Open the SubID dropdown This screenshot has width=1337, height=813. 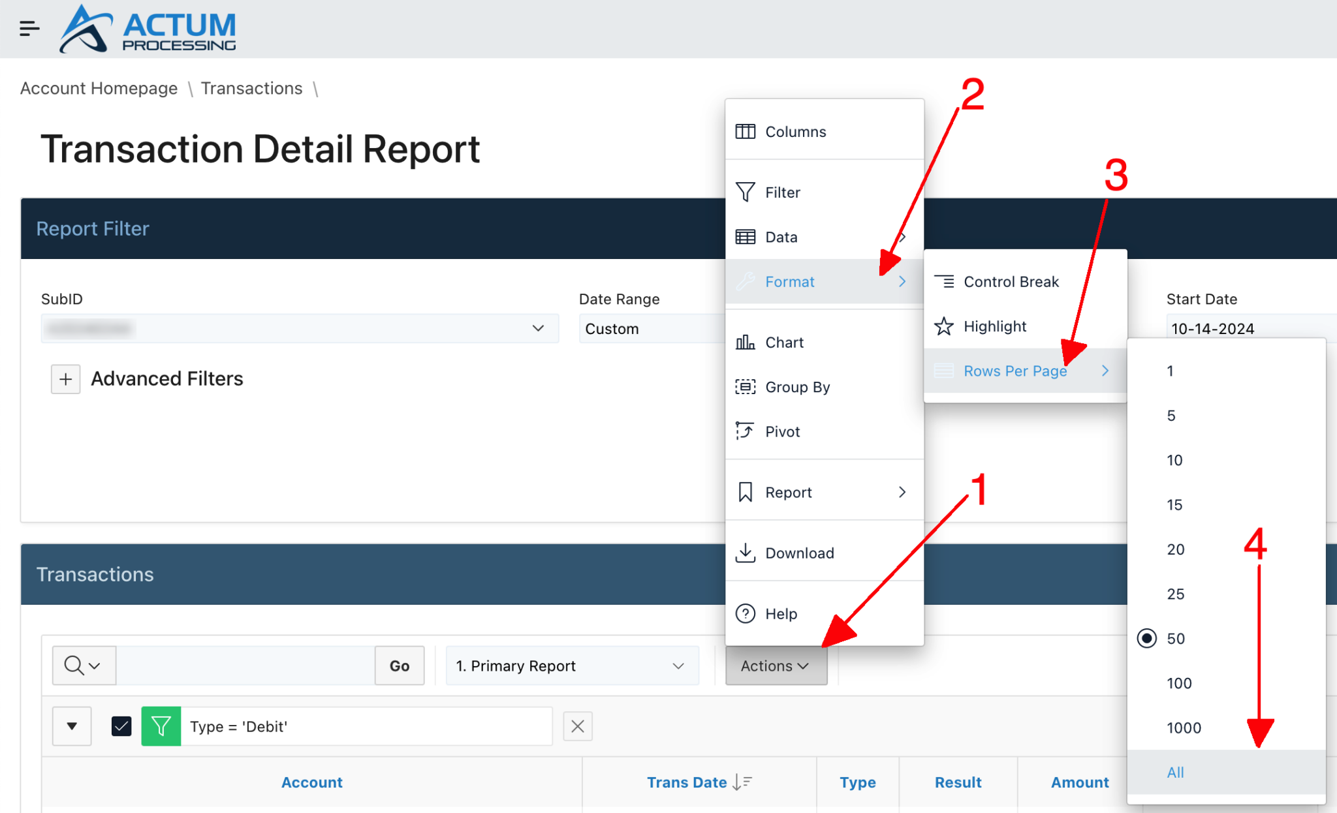538,328
